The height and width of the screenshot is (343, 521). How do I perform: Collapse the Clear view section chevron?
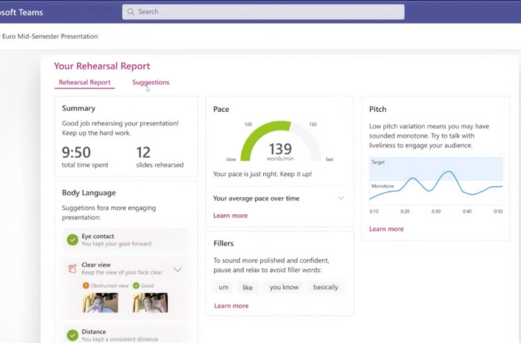pyautogui.click(x=177, y=269)
